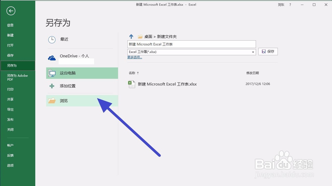Screen dimensions: 332x186
Task: Open the 共享 backstage tab
Action: point(10,99)
